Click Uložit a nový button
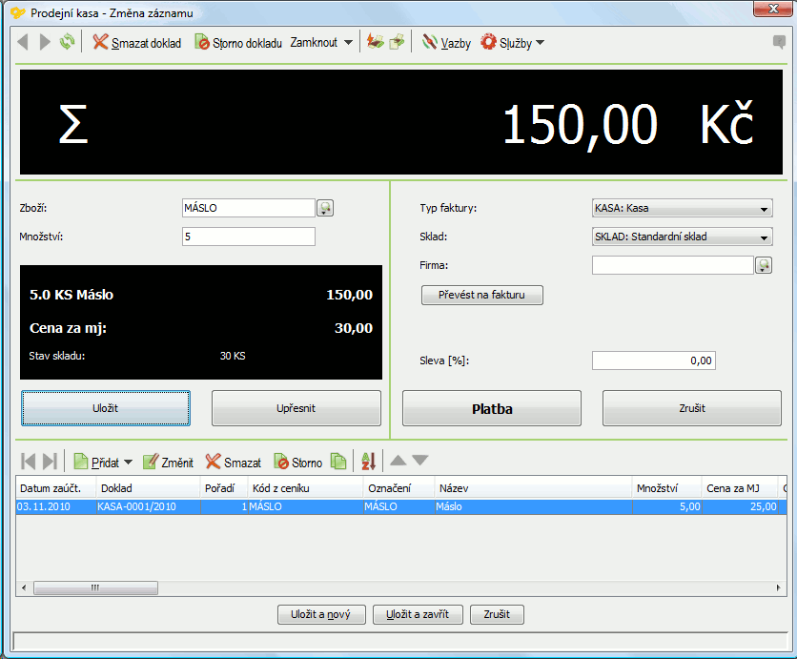 pyautogui.click(x=321, y=614)
